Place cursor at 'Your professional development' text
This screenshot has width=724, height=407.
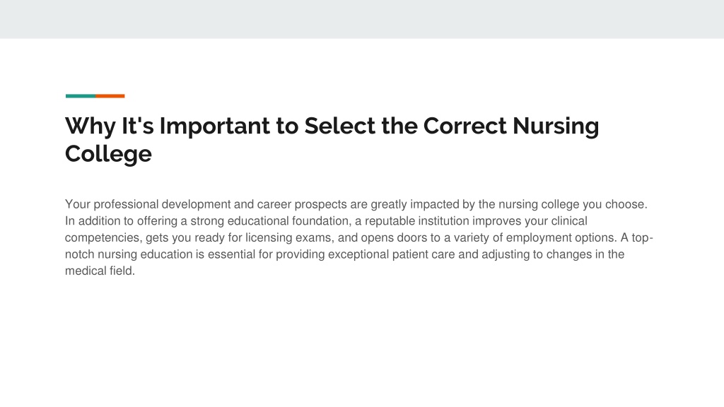pyautogui.click(x=148, y=204)
